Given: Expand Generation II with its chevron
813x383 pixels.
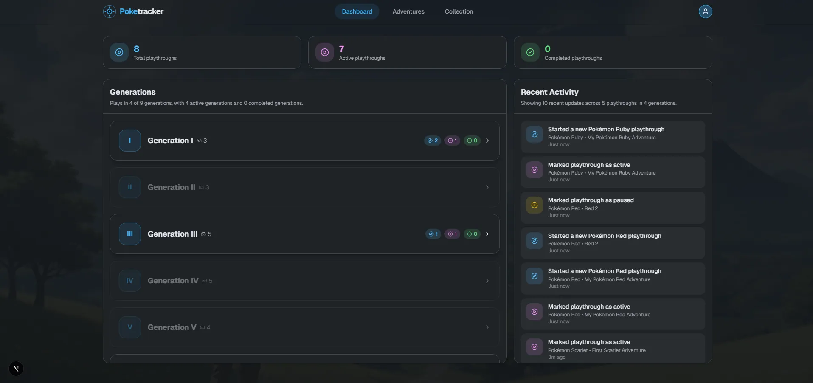Looking at the screenshot, I should click(487, 187).
